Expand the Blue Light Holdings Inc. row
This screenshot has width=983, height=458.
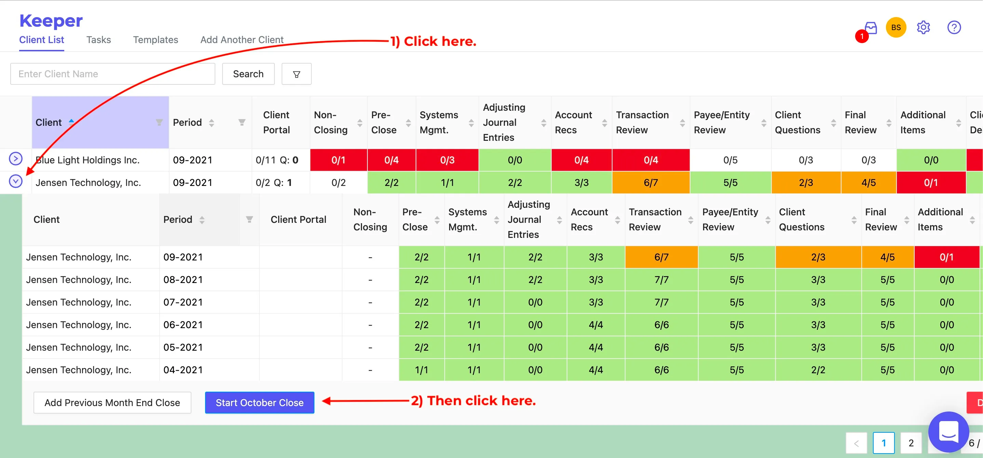[16, 159]
